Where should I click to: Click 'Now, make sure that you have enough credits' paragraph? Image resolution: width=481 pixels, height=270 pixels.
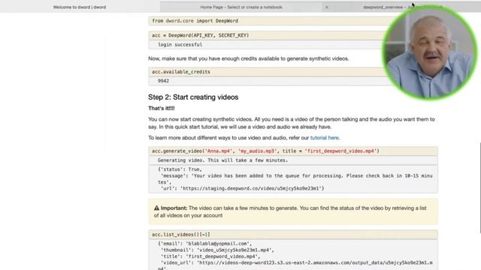pos(249,58)
